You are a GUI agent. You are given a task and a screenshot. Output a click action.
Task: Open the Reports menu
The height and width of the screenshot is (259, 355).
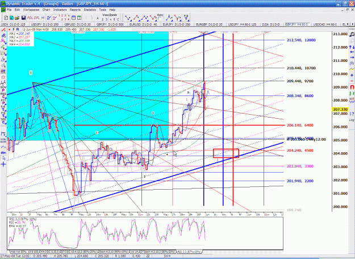click(75, 10)
